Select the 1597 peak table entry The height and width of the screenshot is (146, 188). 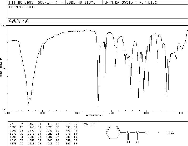coord(17,140)
